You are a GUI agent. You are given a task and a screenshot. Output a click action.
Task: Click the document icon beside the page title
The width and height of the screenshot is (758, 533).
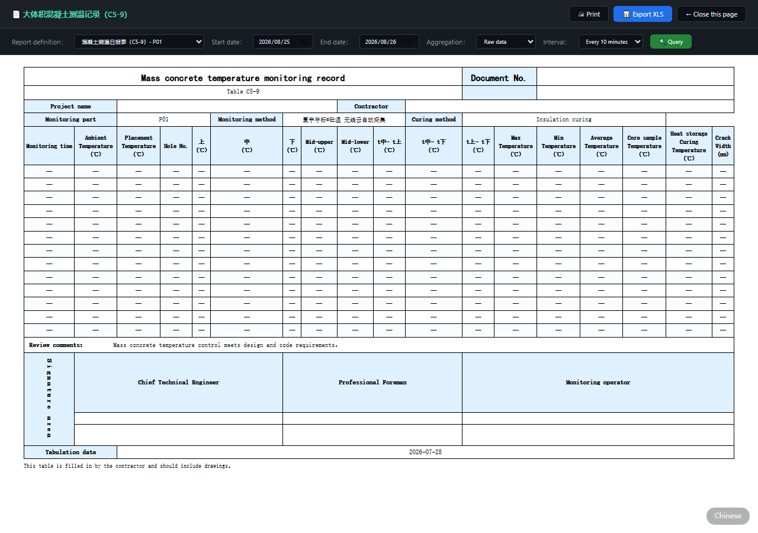pyautogui.click(x=16, y=14)
